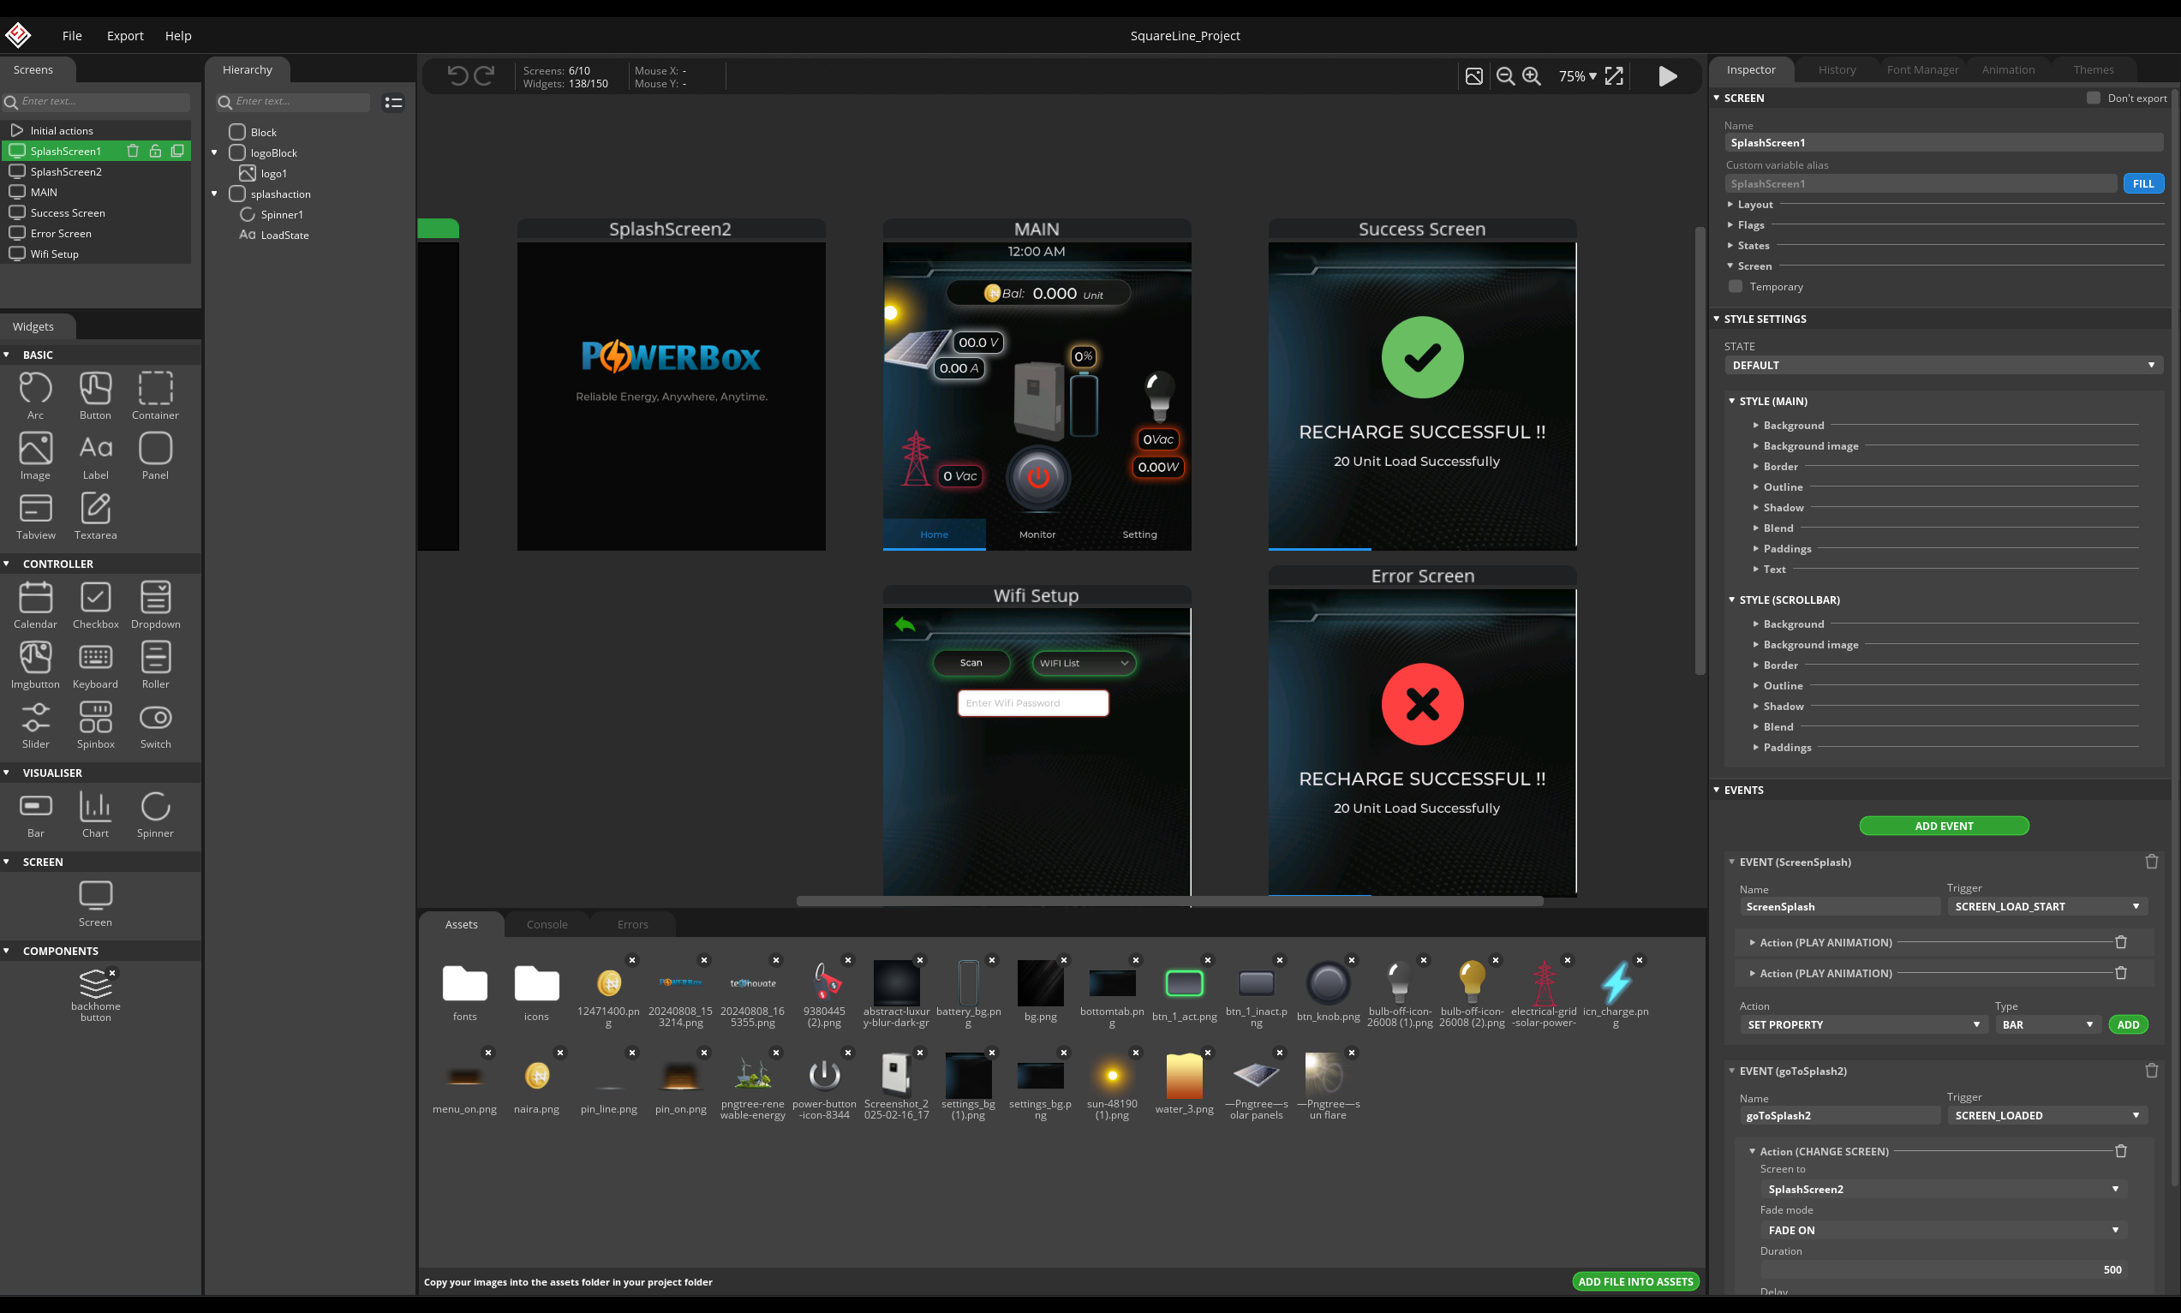This screenshot has width=2181, height=1313.
Task: Open the Export menu
Action: (x=125, y=35)
